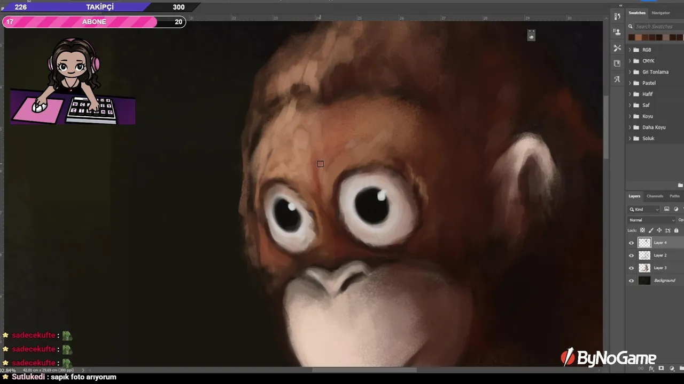This screenshot has height=384, width=684.
Task: Open the Normal blend mode dropdown
Action: click(652, 220)
